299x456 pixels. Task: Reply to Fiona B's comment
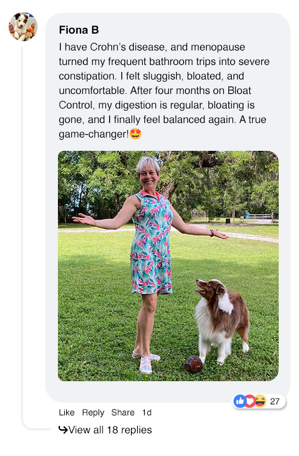pyautogui.click(x=93, y=412)
